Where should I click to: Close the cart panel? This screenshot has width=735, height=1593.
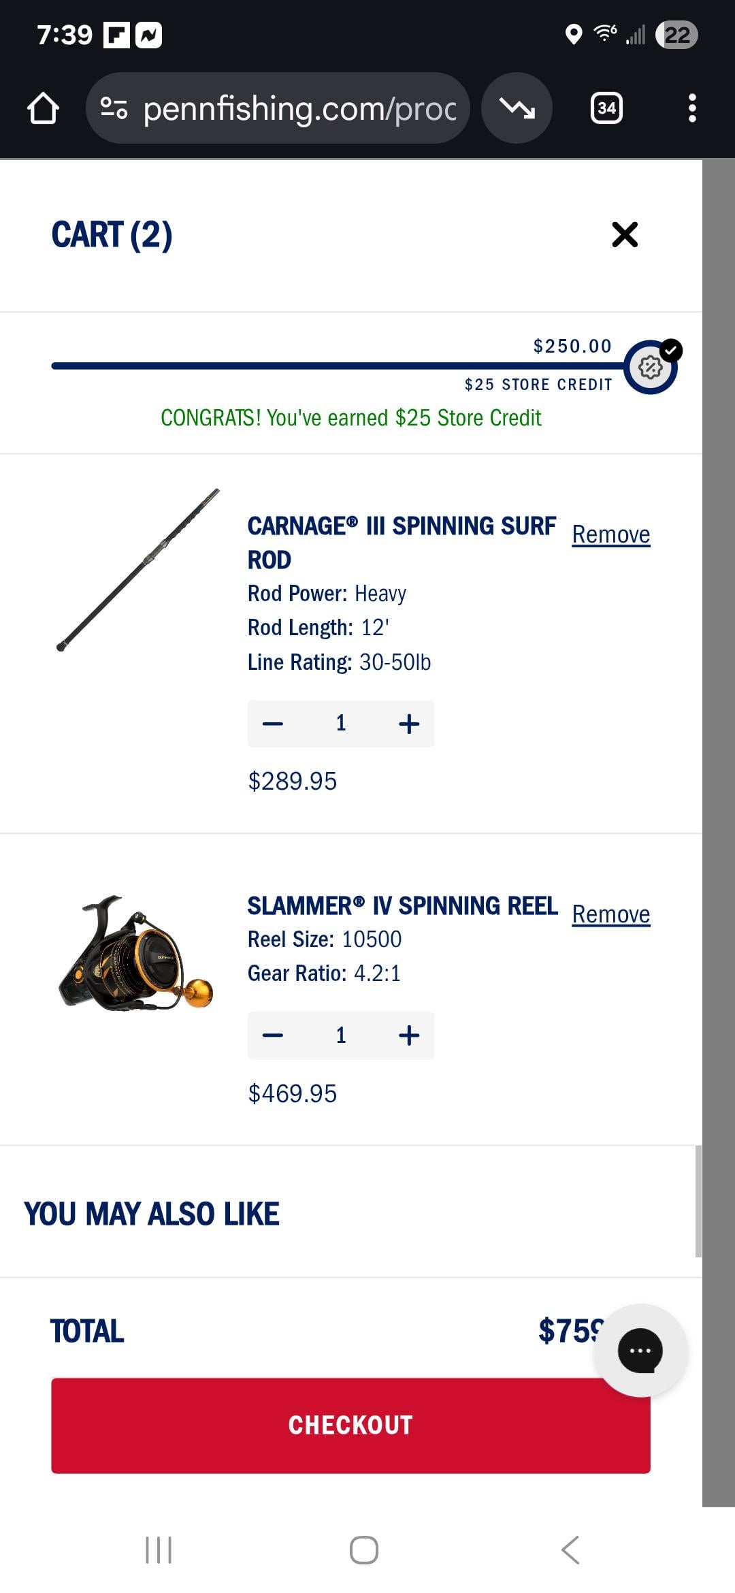[x=625, y=235]
